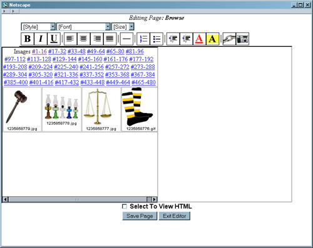This screenshot has width=313, height=248.
Task: Open the Size dropdown
Action: coord(123,27)
